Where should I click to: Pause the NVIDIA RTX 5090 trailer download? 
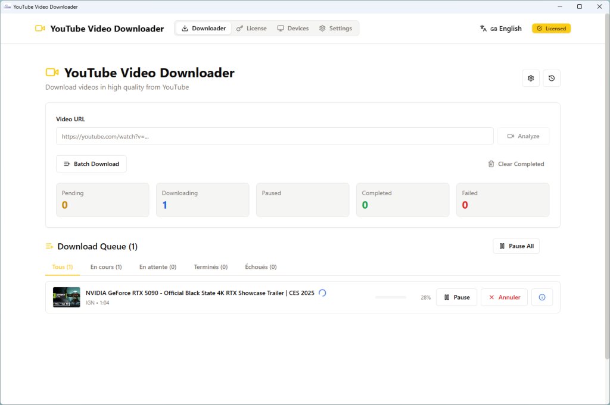click(456, 297)
